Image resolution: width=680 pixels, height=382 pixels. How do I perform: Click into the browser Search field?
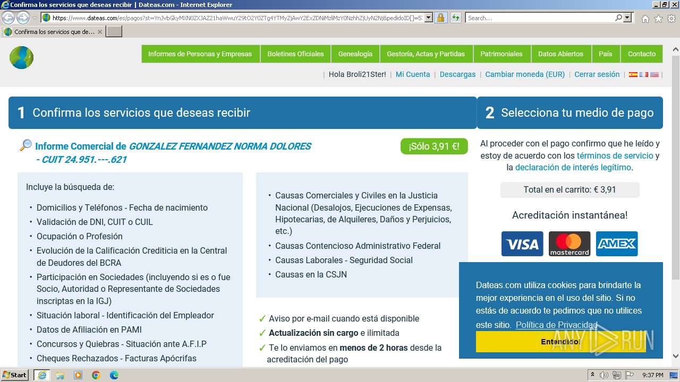tap(540, 18)
